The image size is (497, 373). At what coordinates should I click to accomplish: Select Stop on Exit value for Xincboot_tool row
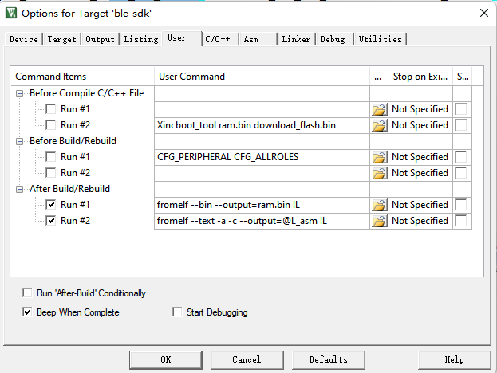[x=420, y=125]
